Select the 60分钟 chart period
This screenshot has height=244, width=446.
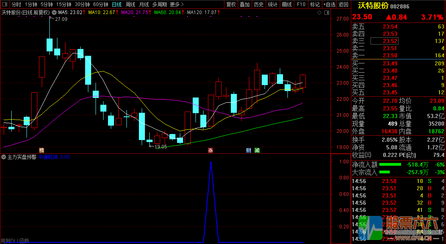tap(101, 4)
